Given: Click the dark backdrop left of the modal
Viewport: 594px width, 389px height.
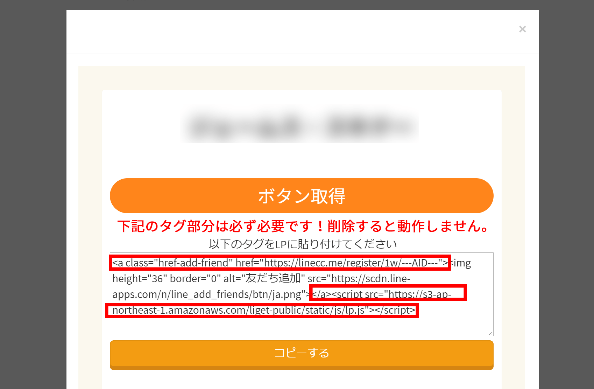Looking at the screenshot, I should click(33, 194).
